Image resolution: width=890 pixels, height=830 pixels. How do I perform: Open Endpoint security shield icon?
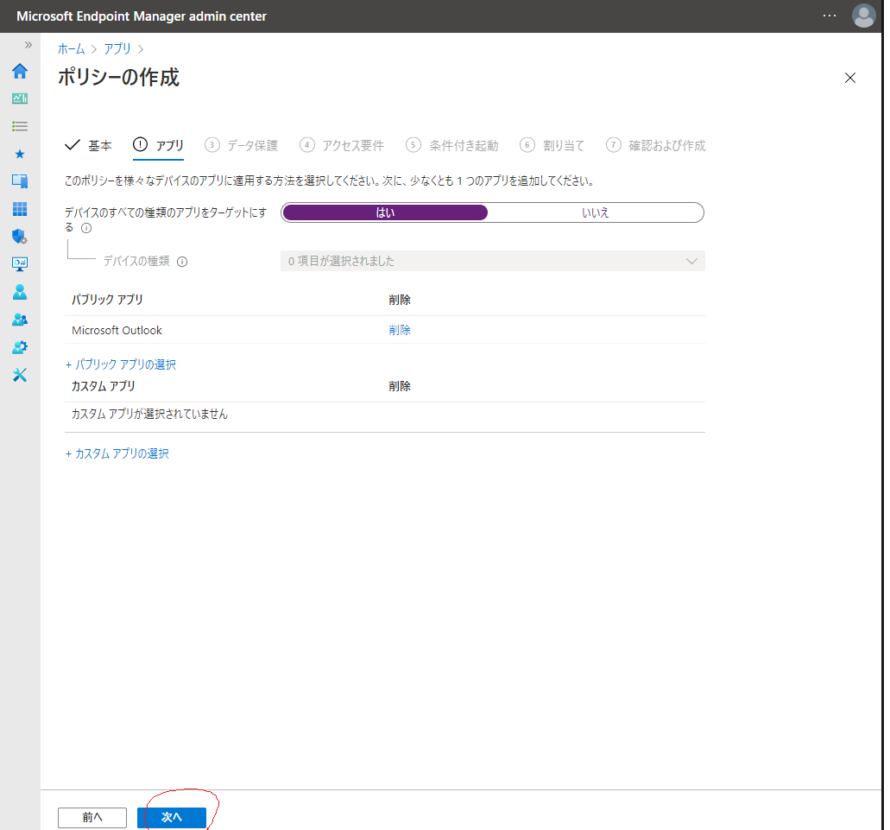coord(20,236)
